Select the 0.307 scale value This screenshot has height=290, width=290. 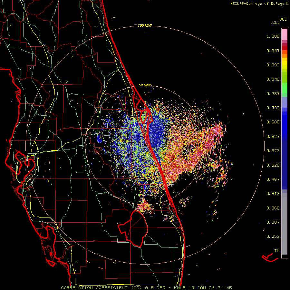(273, 222)
